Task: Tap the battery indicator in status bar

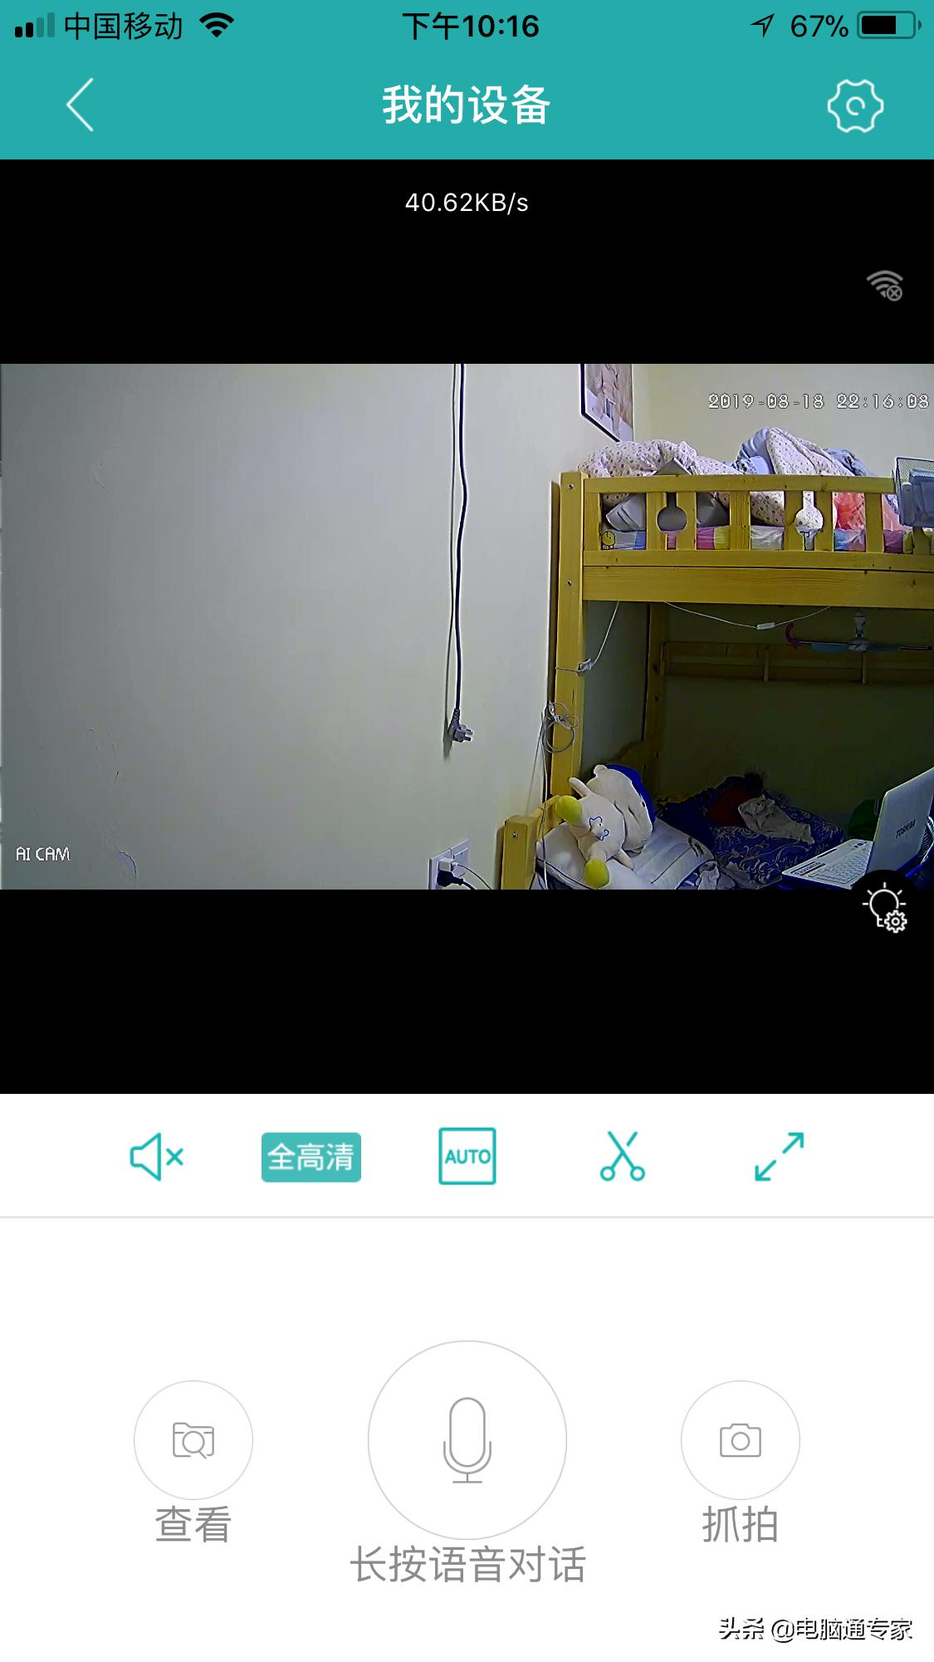Action: pyautogui.click(x=890, y=26)
